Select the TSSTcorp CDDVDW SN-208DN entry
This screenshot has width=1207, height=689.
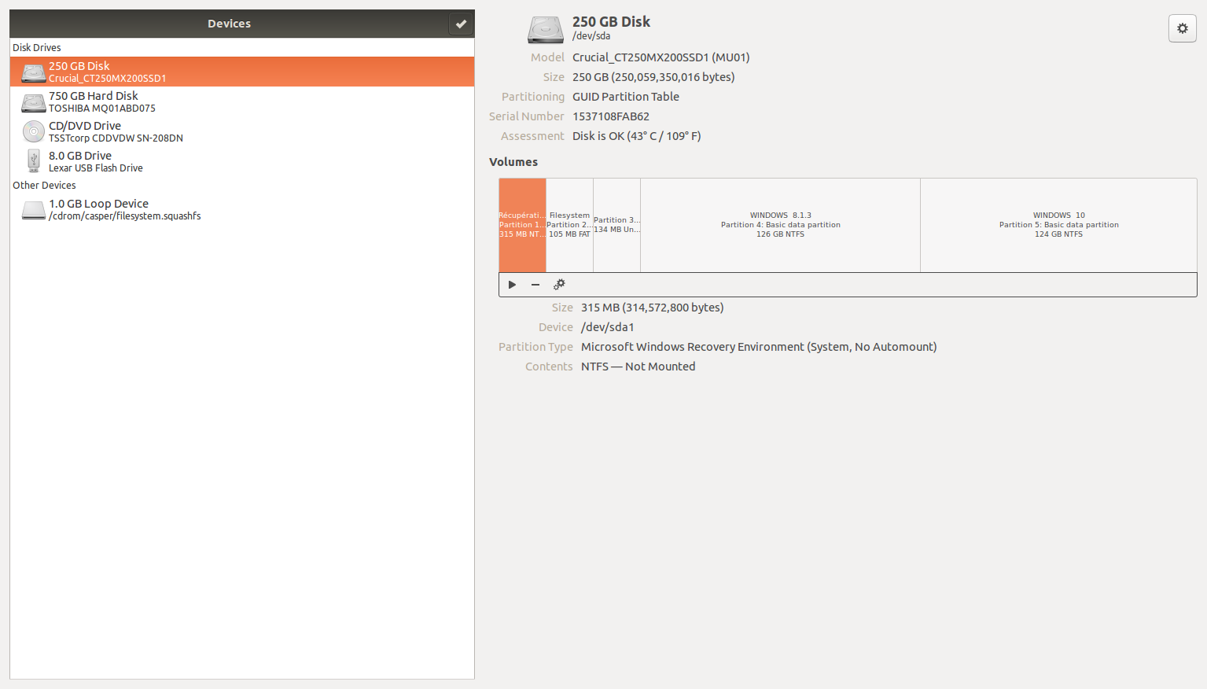tap(116, 138)
